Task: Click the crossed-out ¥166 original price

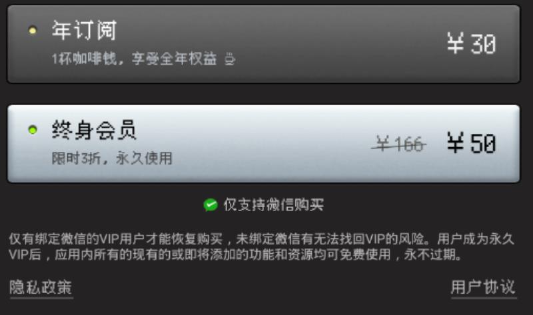Action: point(399,144)
